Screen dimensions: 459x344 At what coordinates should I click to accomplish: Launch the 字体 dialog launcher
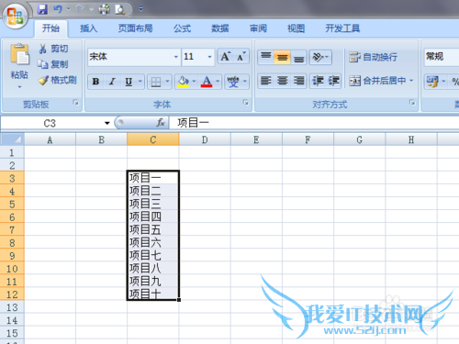246,103
